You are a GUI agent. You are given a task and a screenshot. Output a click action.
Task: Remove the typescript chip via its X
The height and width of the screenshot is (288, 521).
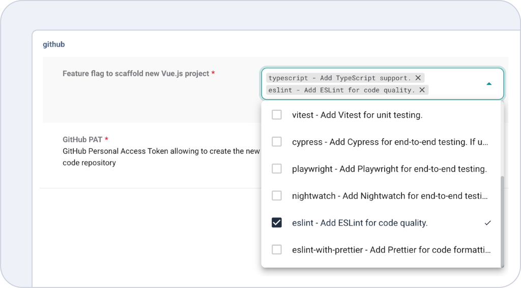click(x=418, y=78)
